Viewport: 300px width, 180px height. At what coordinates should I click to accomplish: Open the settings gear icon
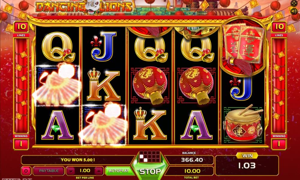26,171
